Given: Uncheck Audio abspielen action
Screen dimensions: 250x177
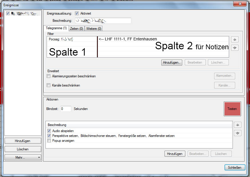Looking at the screenshot, I should pos(49,131).
